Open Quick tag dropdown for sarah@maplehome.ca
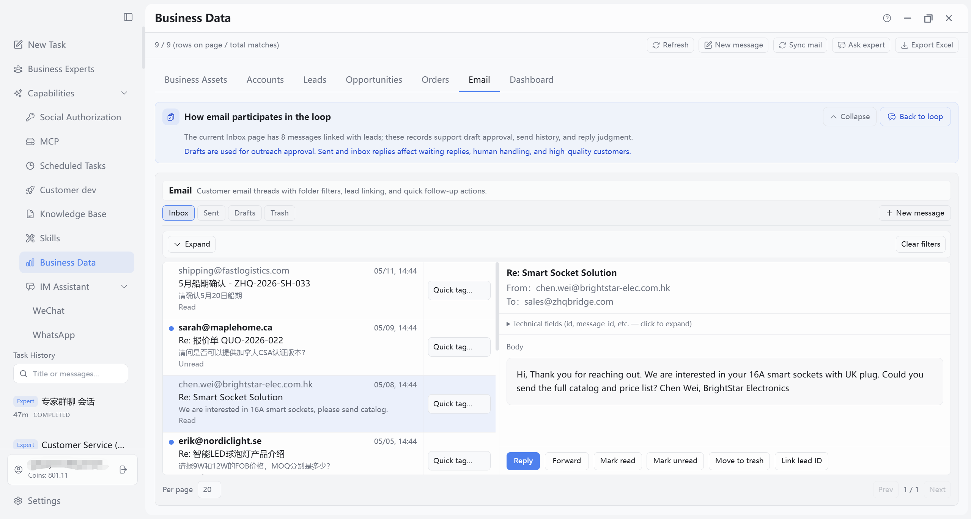Viewport: 971px width, 519px height. pos(459,347)
